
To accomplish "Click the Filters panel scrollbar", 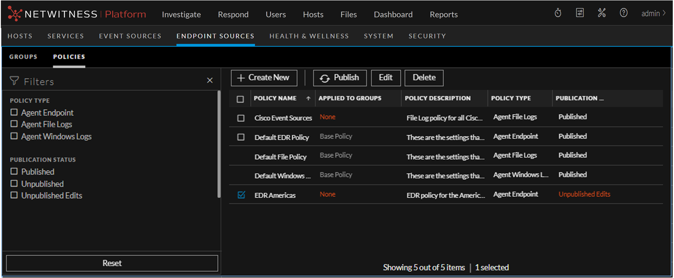I will coord(219,145).
